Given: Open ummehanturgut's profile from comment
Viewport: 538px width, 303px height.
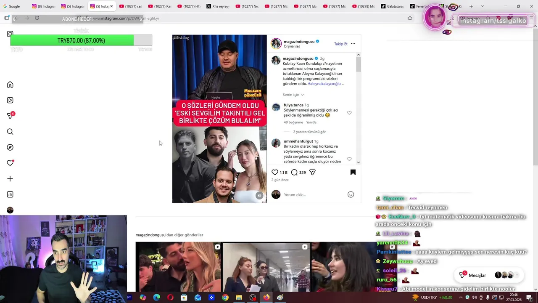Looking at the screenshot, I should coord(298,141).
